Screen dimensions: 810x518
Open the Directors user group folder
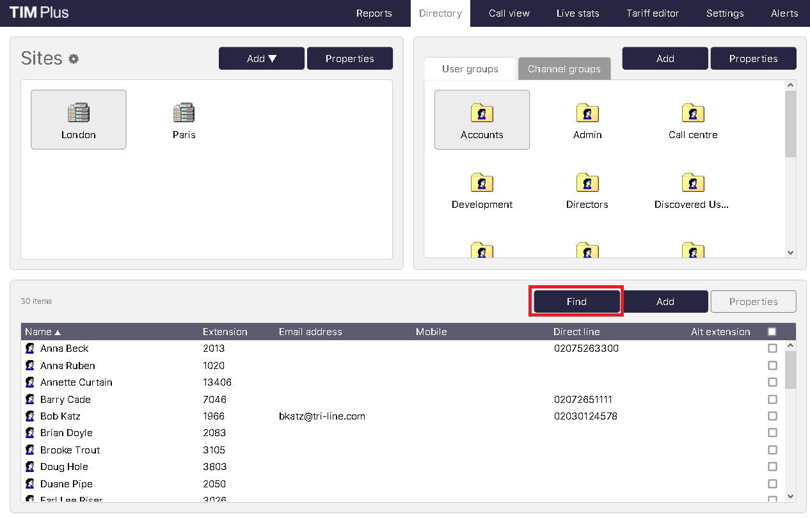(x=587, y=184)
